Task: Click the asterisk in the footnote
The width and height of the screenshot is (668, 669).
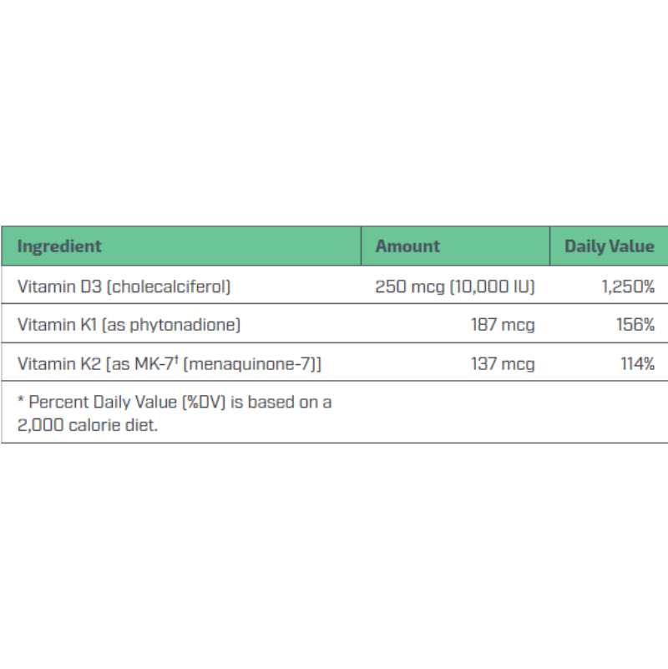Action: coord(21,399)
